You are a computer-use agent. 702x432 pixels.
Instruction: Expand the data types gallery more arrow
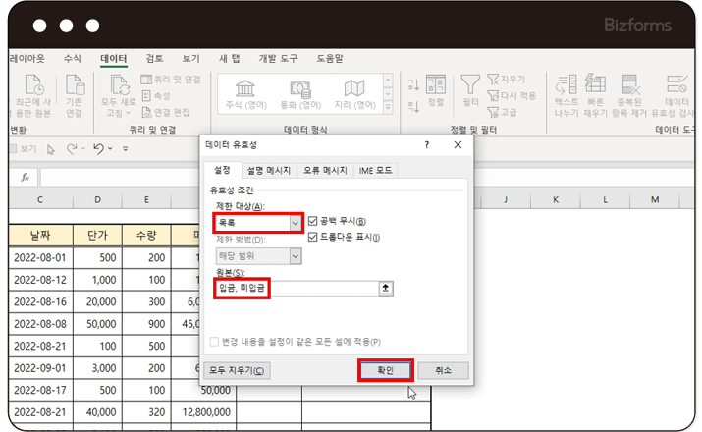[388, 107]
